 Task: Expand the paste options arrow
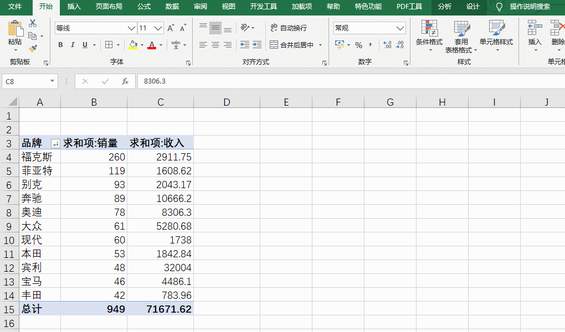coord(15,50)
